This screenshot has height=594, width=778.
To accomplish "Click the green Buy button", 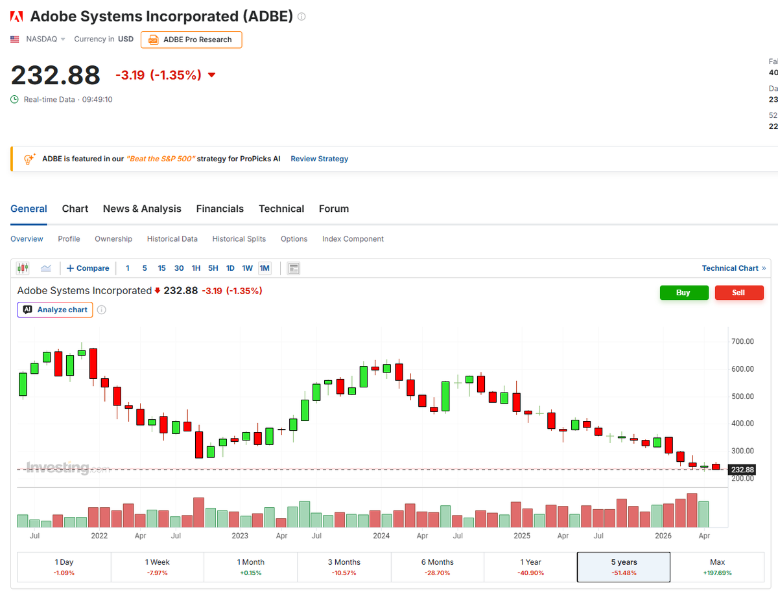I will pos(683,293).
